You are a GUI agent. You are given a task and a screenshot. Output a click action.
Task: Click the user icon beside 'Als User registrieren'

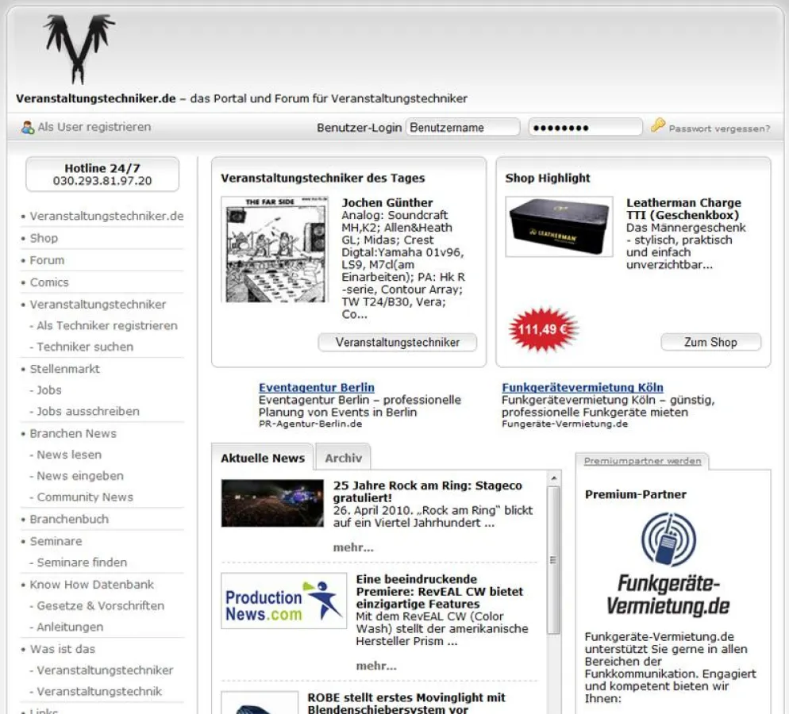[x=26, y=126]
